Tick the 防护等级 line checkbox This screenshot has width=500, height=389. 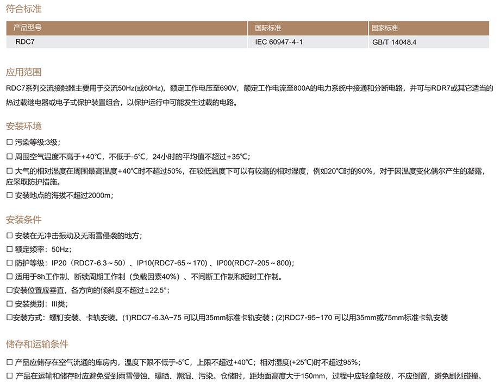click(x=9, y=263)
